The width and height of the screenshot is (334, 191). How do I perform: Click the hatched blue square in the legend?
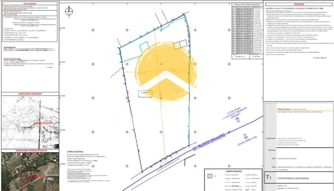click(210, 176)
